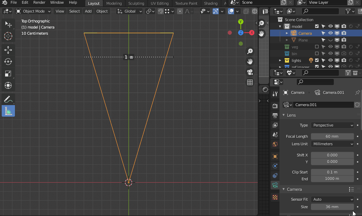The image size is (362, 216).
Task: Open the Lens Unit dropdown
Action: 332,144
